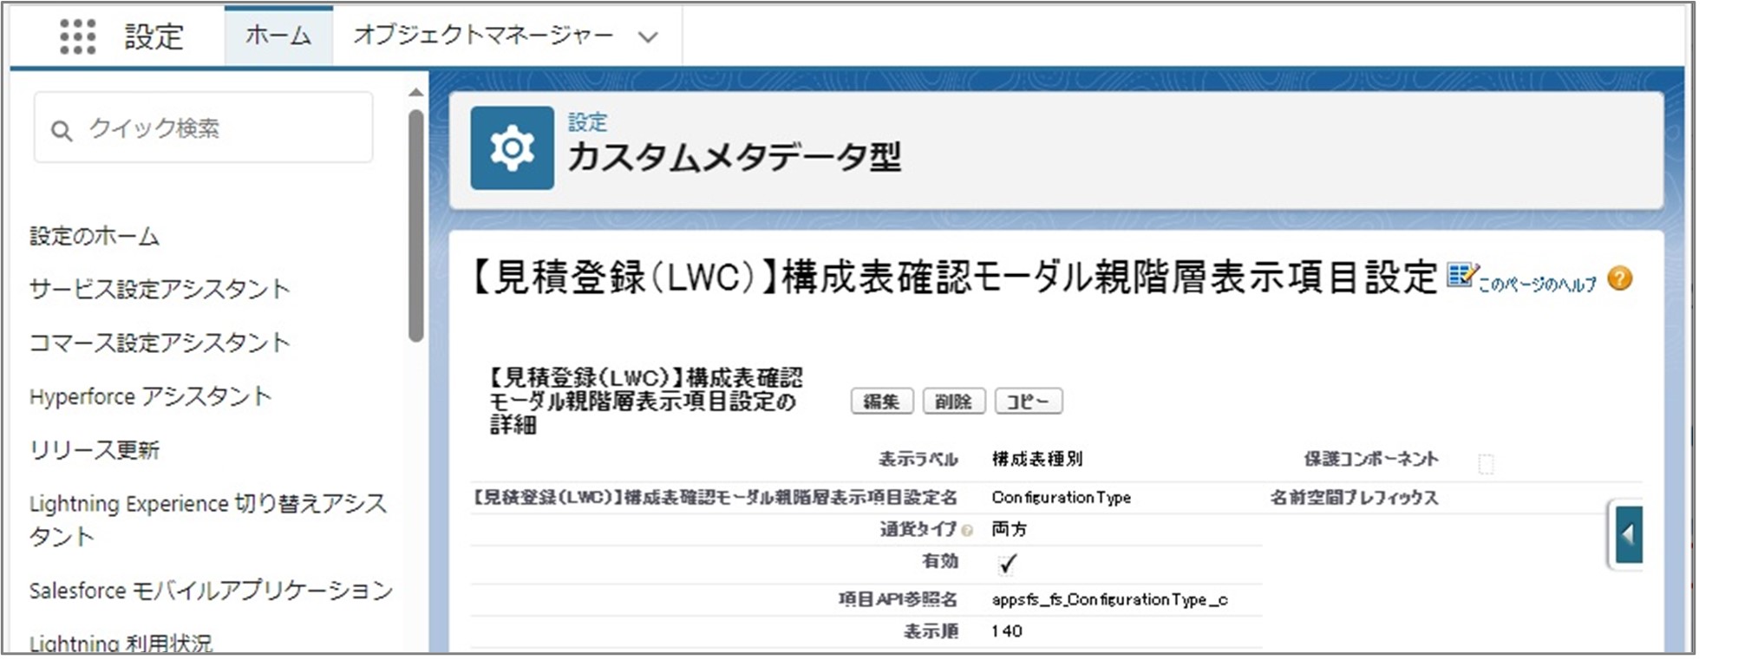Click the magnifier icon in Quick Find
This screenshot has height=660, width=1758.
[61, 131]
